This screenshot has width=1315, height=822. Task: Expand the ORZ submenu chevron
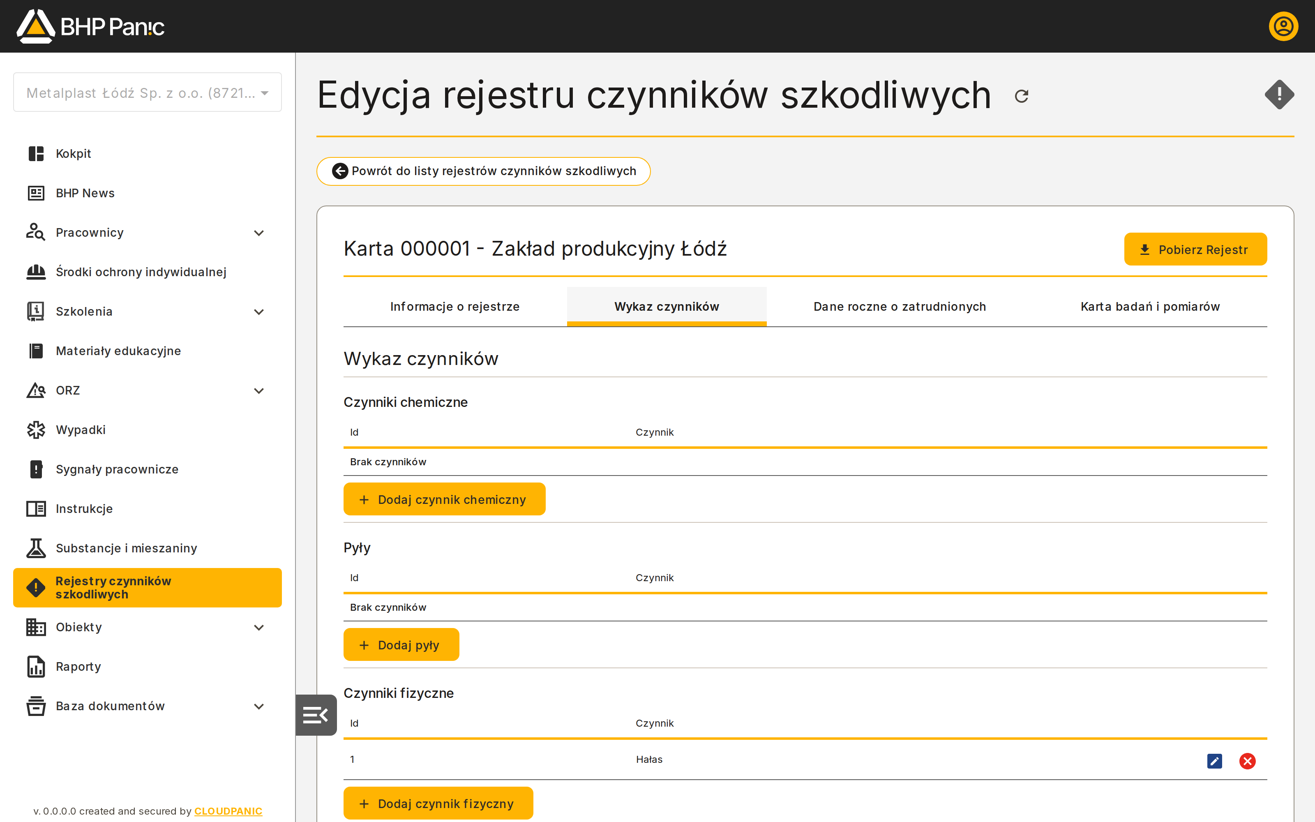tap(259, 391)
